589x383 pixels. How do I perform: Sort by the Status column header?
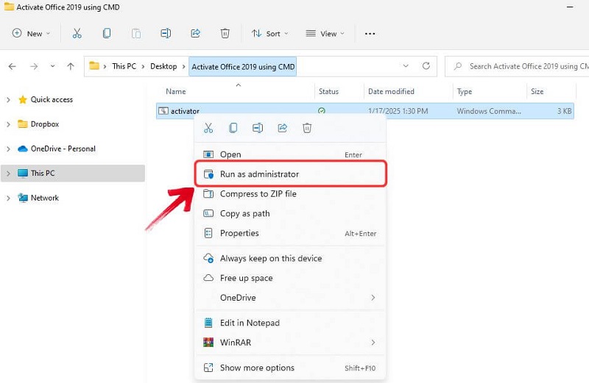click(328, 92)
